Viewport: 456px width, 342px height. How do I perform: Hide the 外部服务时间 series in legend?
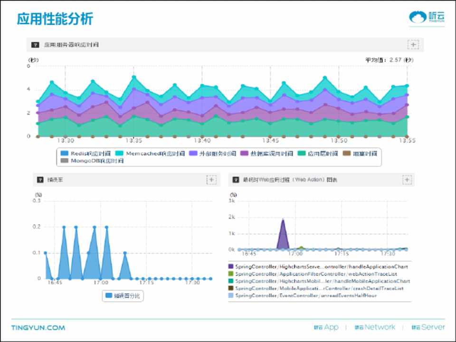[214, 153]
